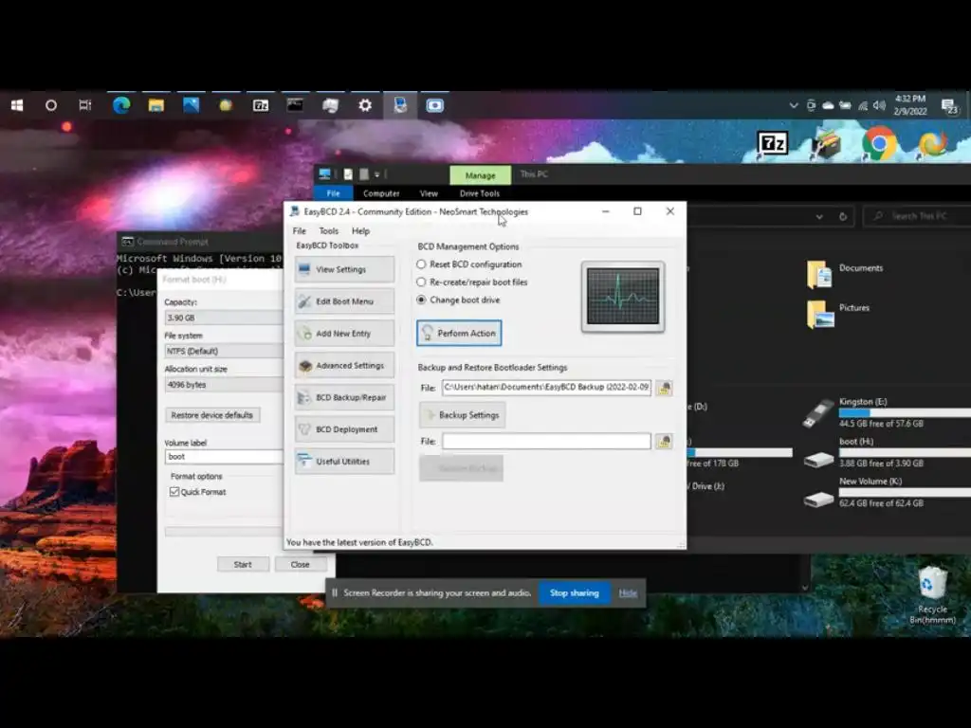
Task: Open View tab in Explorer ribbon
Action: (429, 193)
